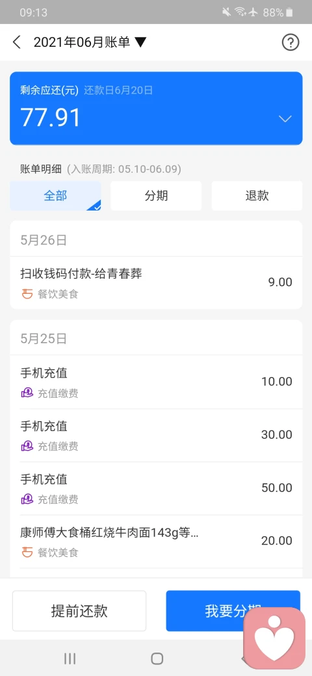Open the 康师傅大食桶红烧牛肉面 20.00 transaction

click(x=156, y=541)
